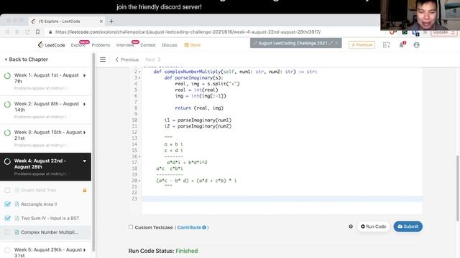Open the user profile avatar menu

coord(416,44)
